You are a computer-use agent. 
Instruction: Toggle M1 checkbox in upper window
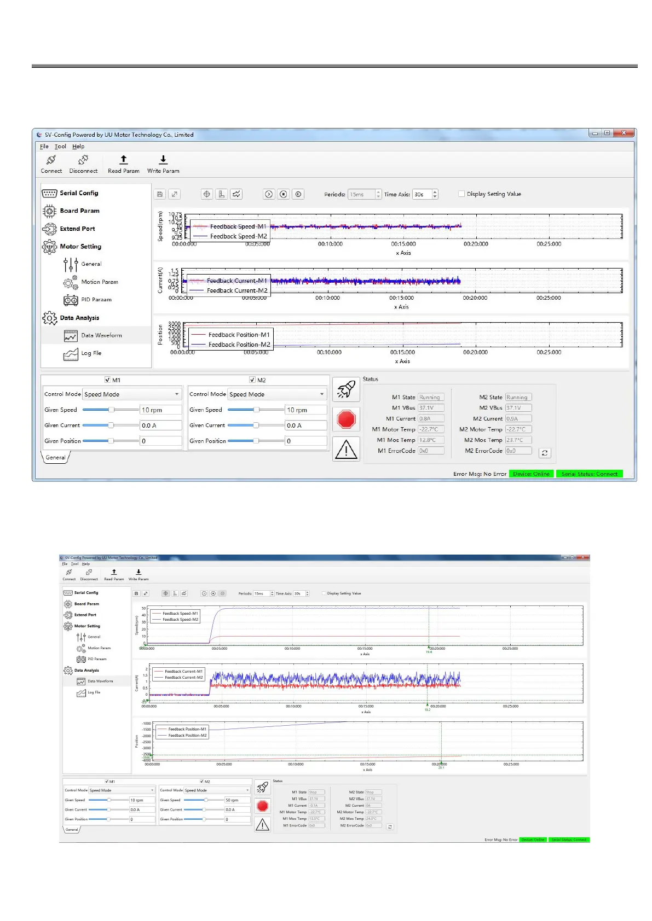(x=107, y=380)
